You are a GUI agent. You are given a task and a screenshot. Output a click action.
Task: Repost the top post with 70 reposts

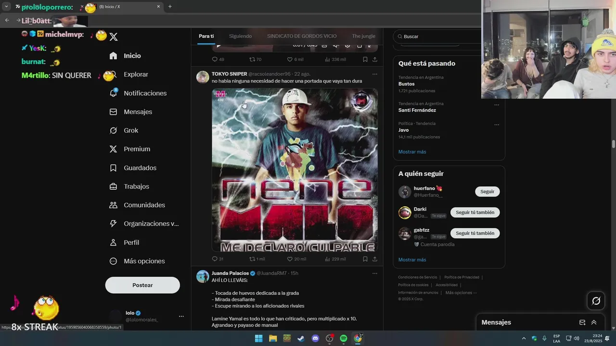[x=255, y=60]
